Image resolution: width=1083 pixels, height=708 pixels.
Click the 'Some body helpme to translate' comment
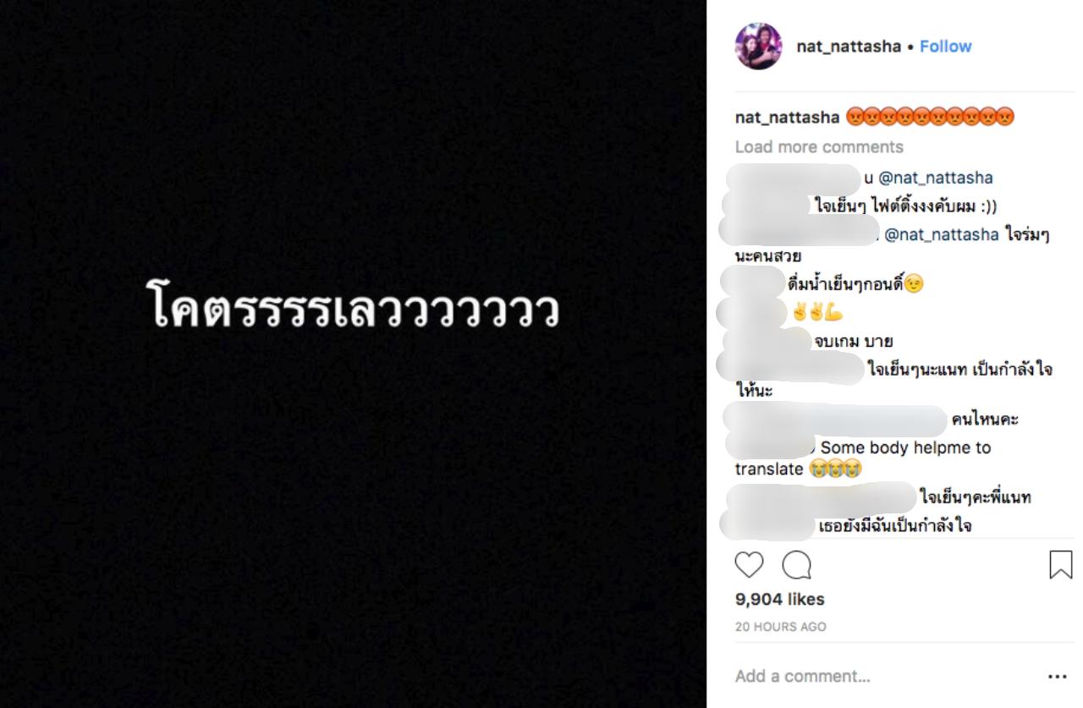point(904,448)
